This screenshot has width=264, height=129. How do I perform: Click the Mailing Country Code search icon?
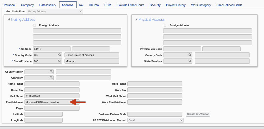(60, 55)
